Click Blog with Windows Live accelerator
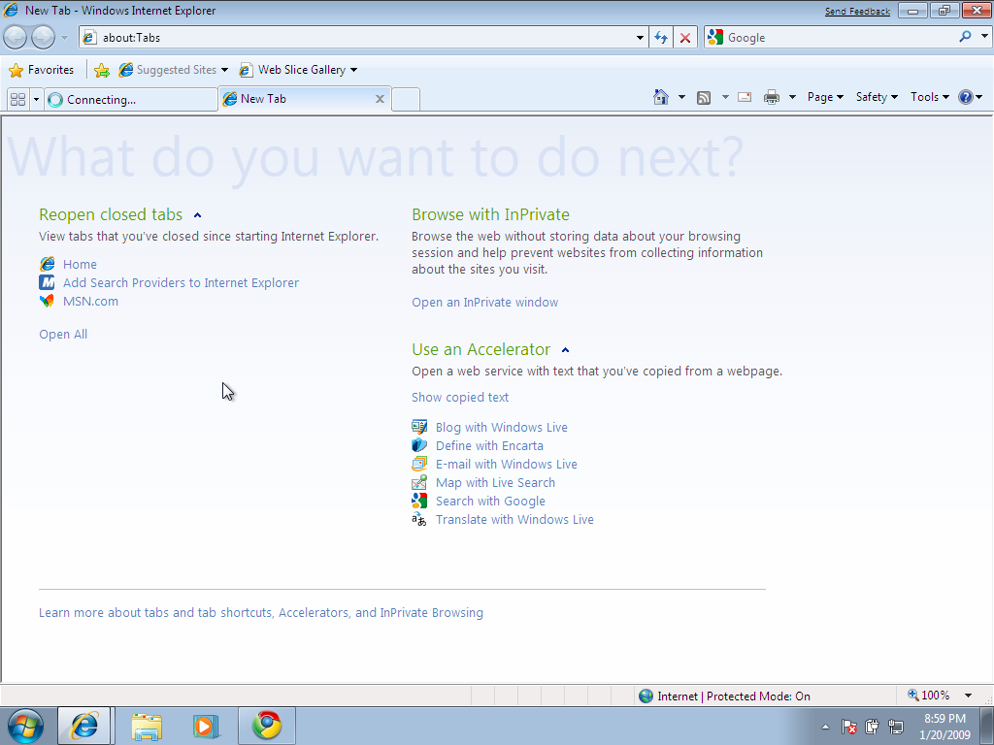 point(502,427)
